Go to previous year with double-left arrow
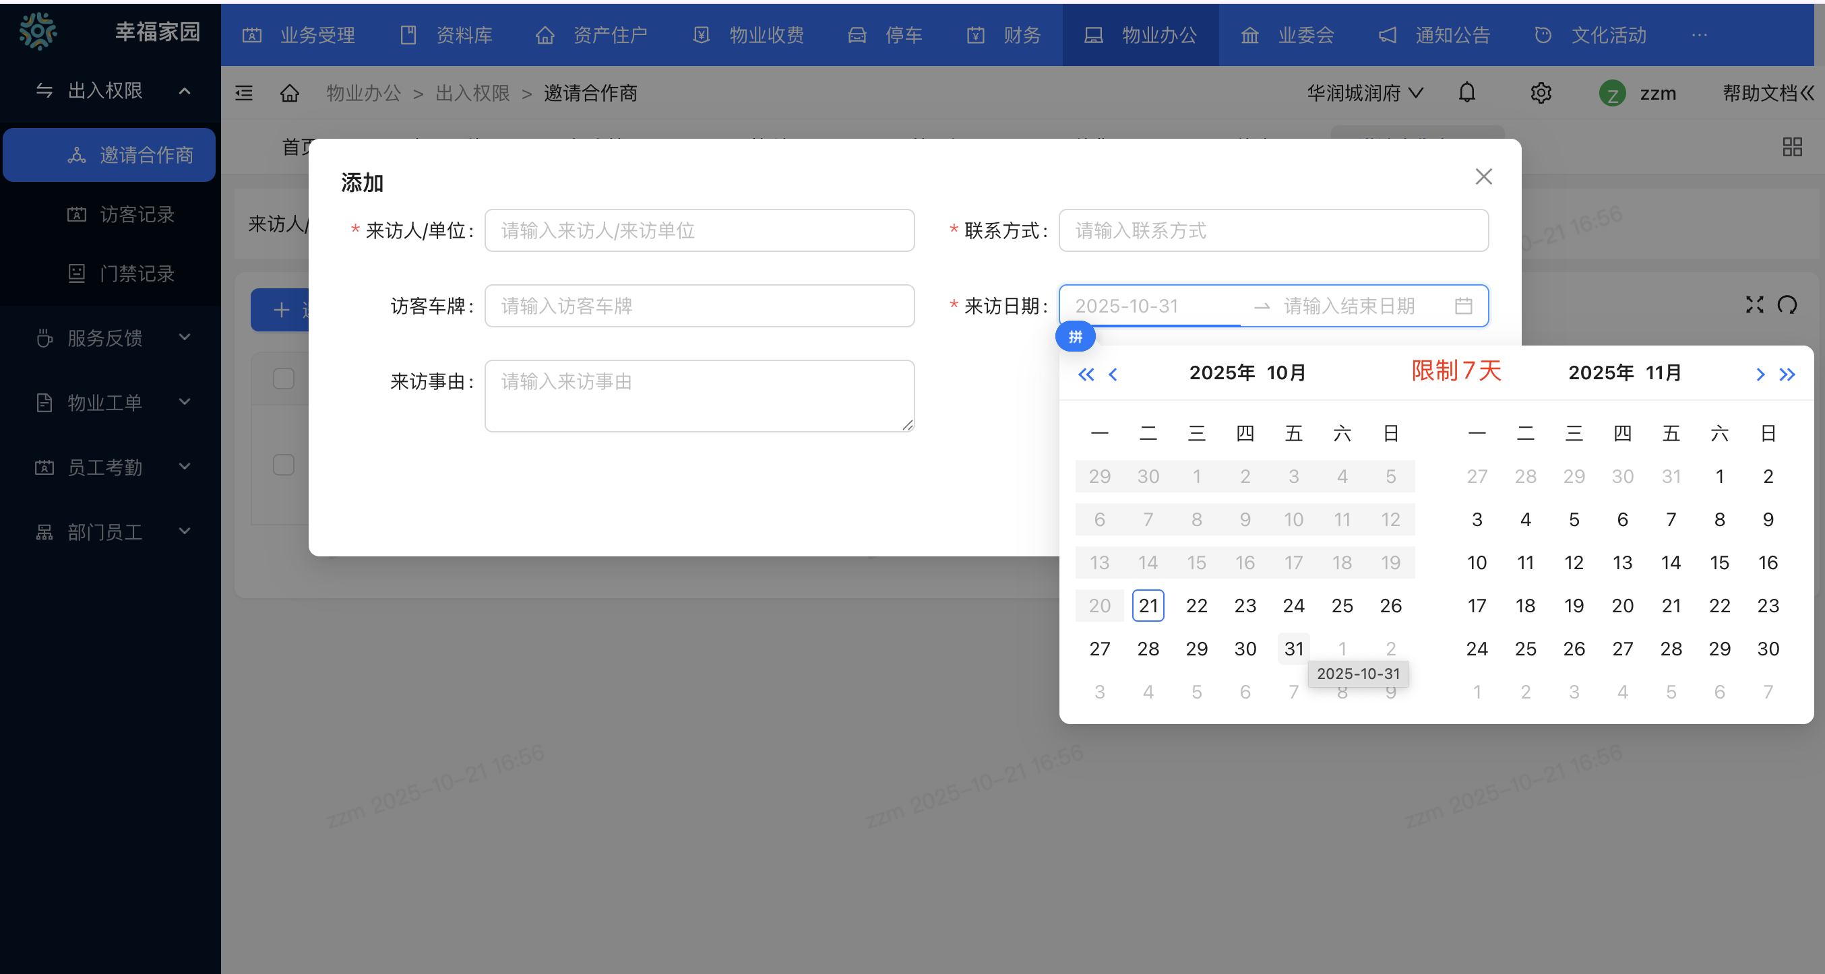The width and height of the screenshot is (1825, 974). (1086, 375)
